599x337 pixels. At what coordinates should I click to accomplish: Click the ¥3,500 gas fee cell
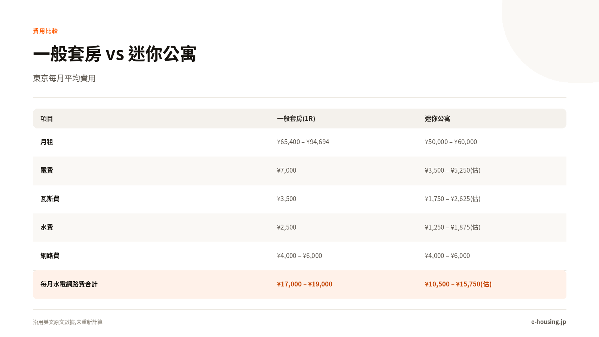coord(286,199)
